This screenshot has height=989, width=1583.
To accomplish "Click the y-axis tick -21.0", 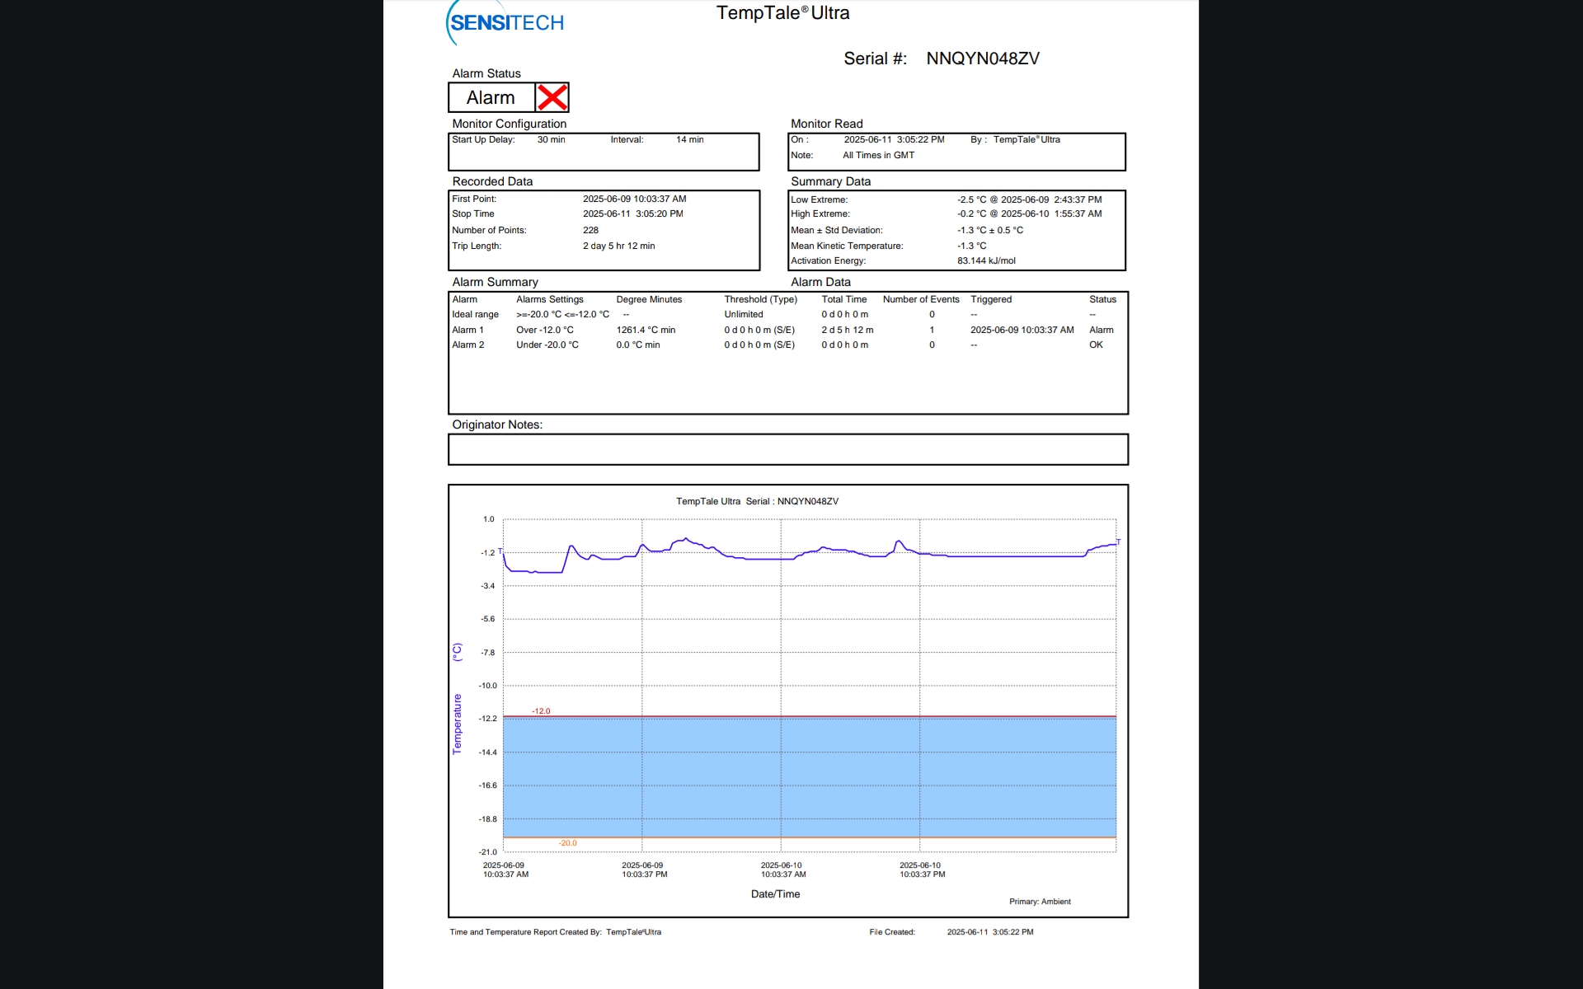I will point(487,852).
